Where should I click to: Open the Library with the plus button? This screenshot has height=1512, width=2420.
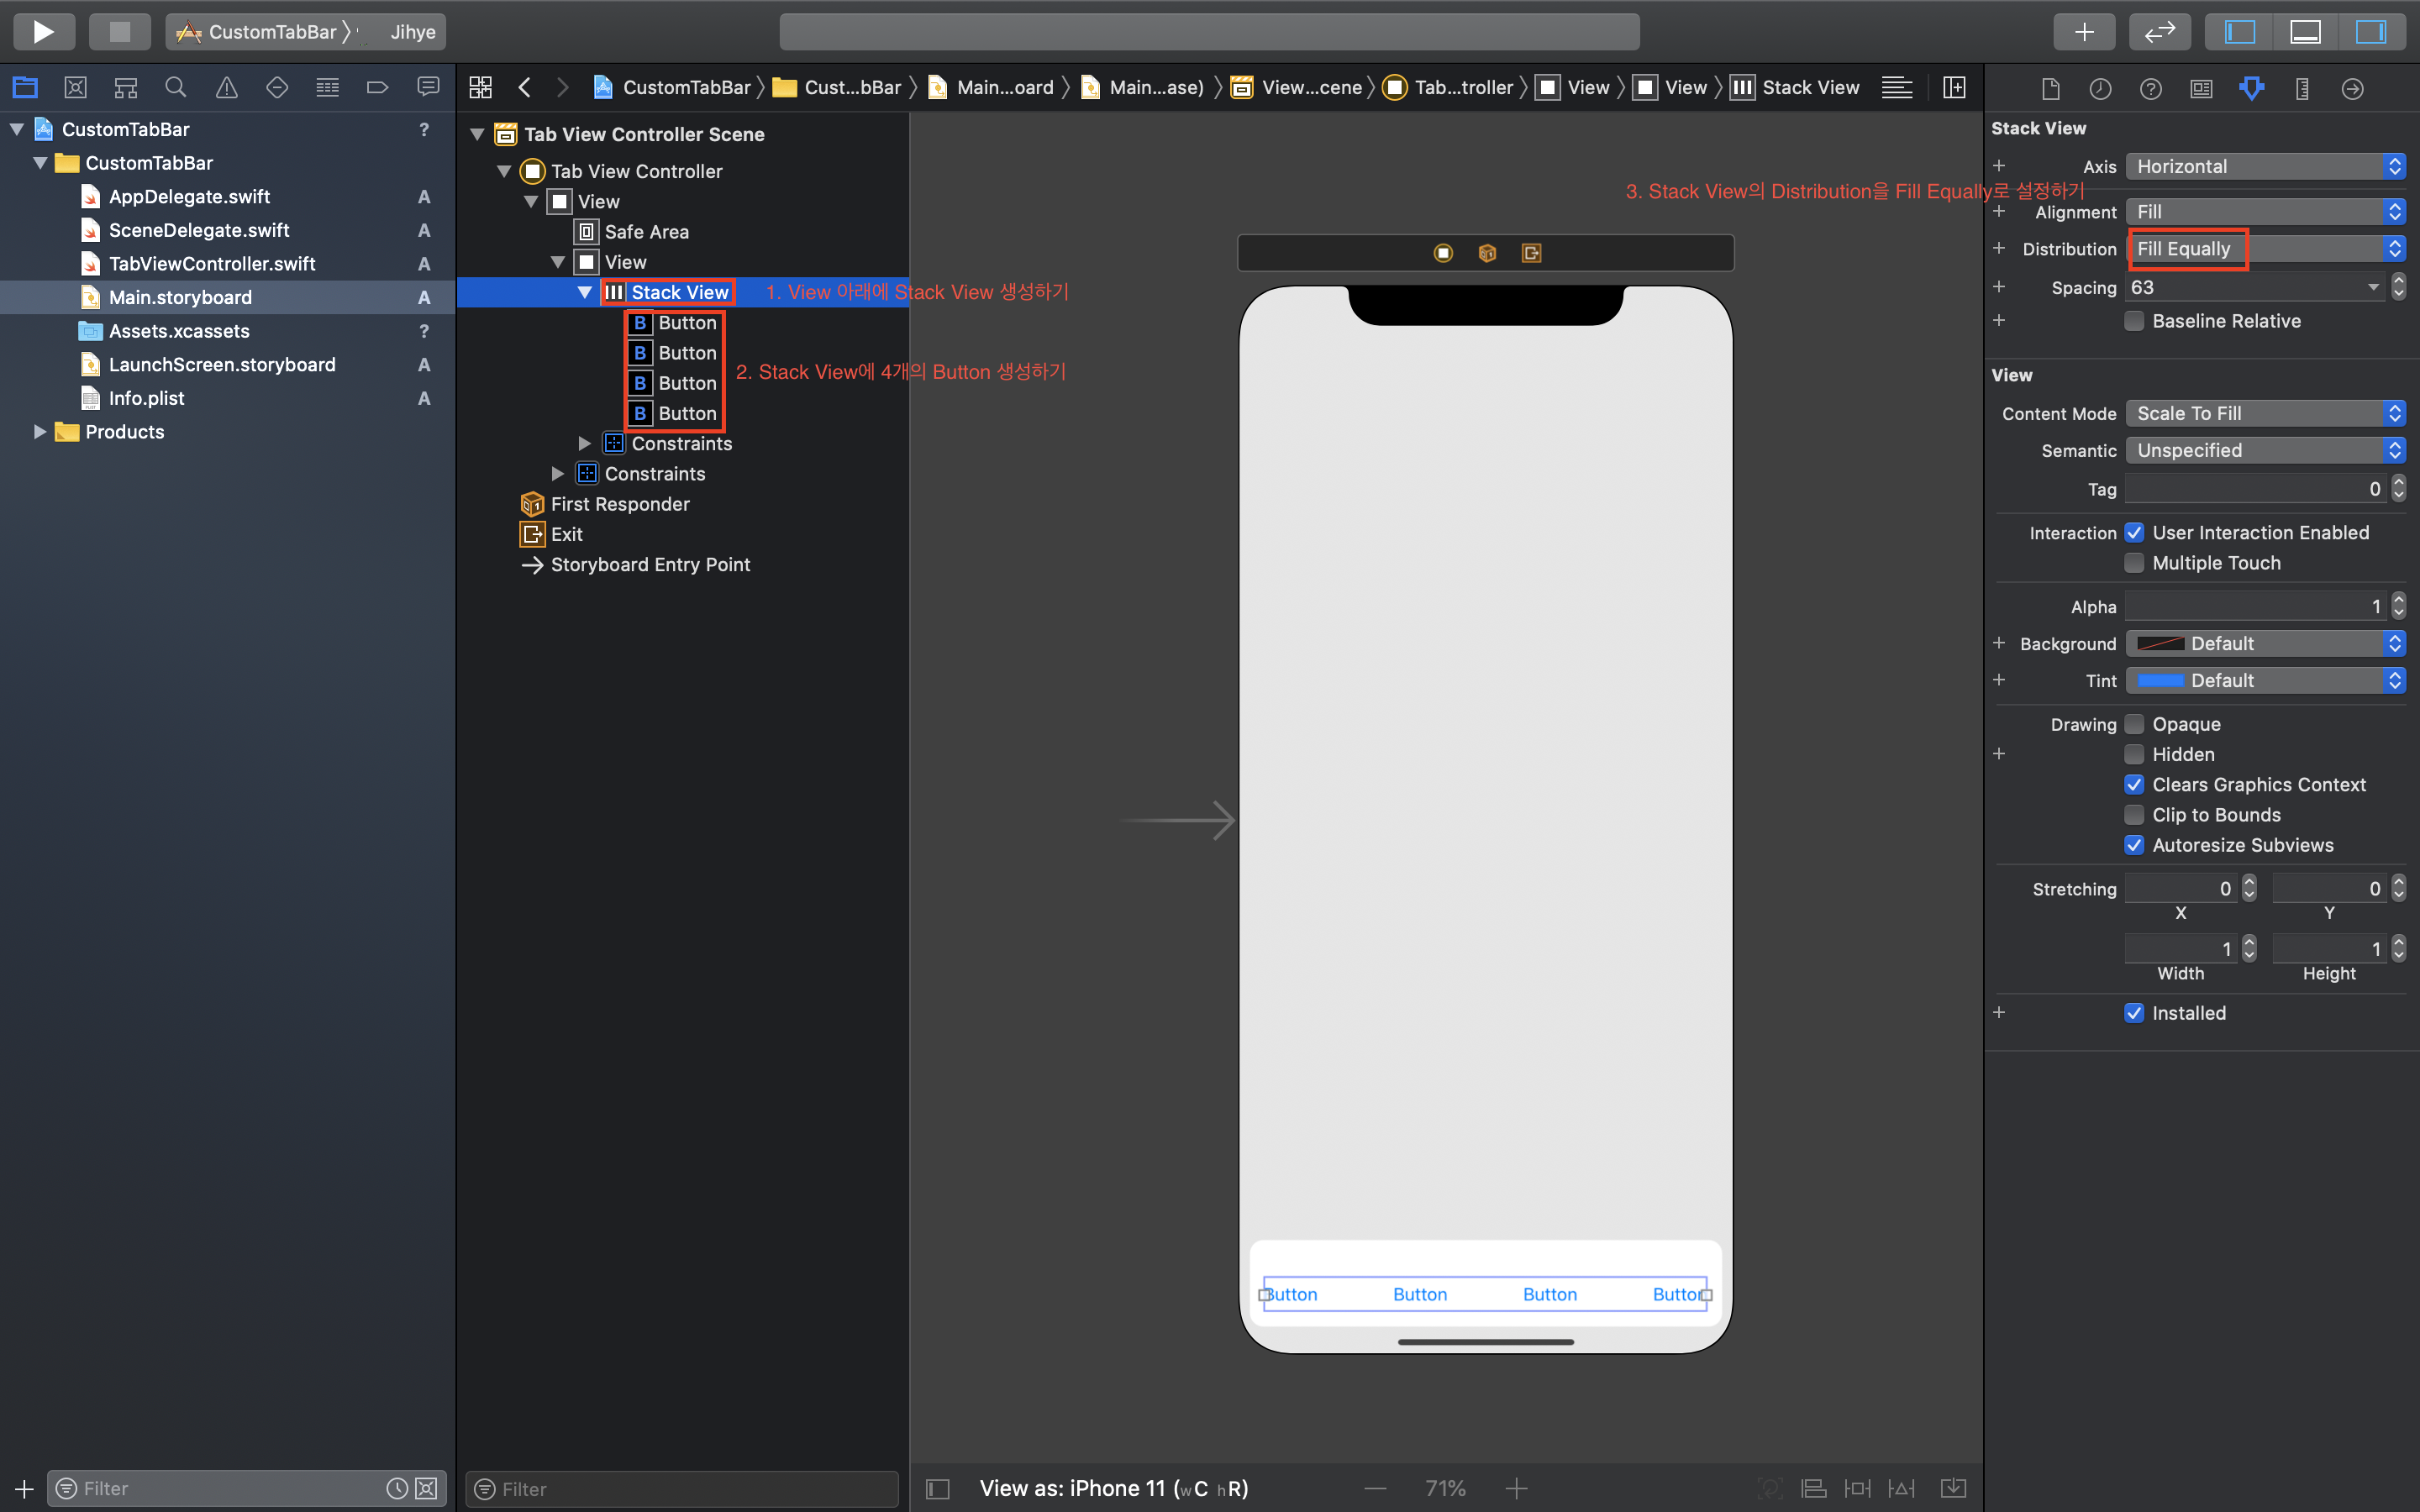point(2083,31)
